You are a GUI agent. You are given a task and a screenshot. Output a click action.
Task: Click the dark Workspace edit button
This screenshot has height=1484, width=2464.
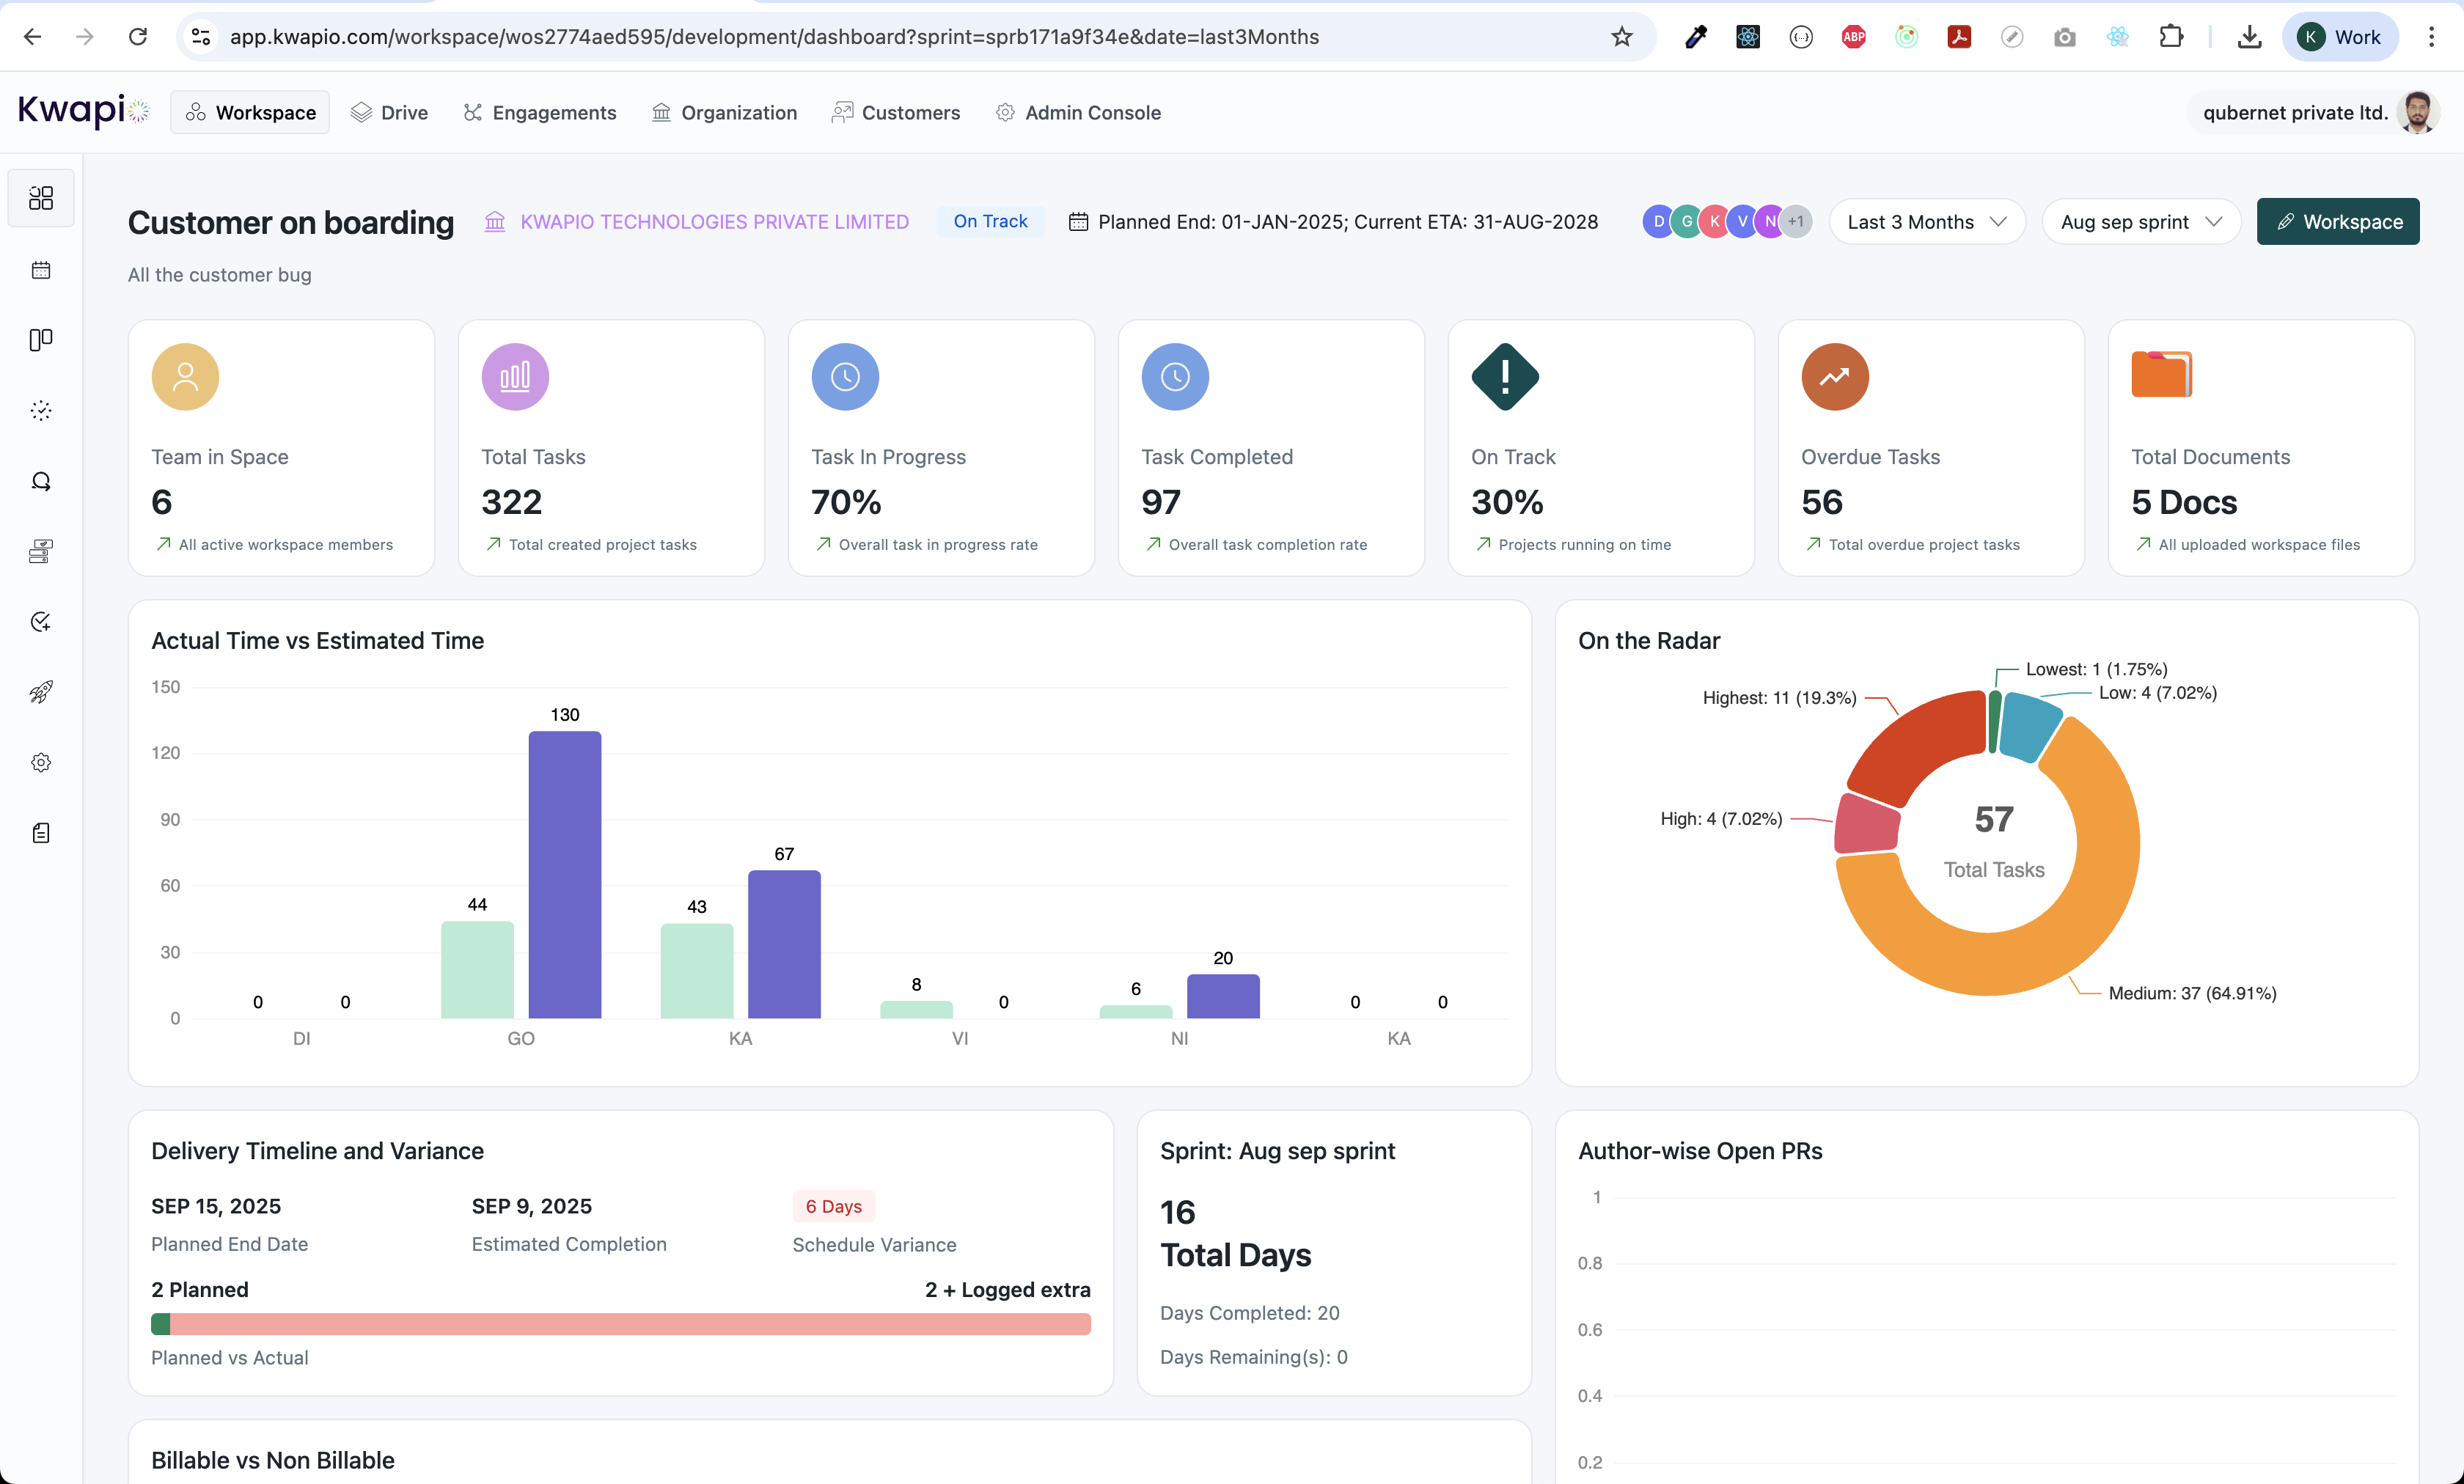tap(2337, 222)
